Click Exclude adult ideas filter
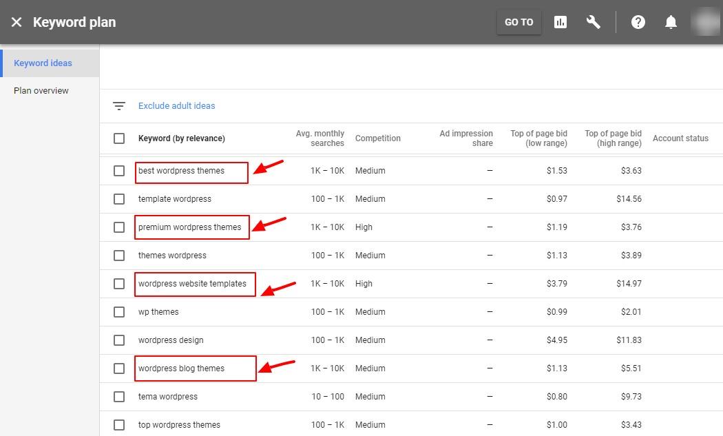The width and height of the screenshot is (723, 436). (x=176, y=105)
